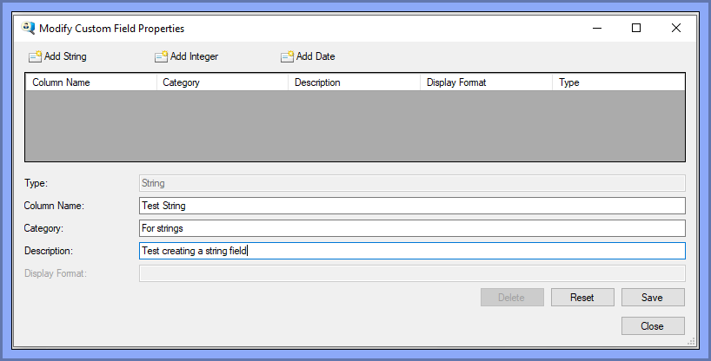Close the window with the X
This screenshot has height=361, width=711.
click(x=676, y=28)
